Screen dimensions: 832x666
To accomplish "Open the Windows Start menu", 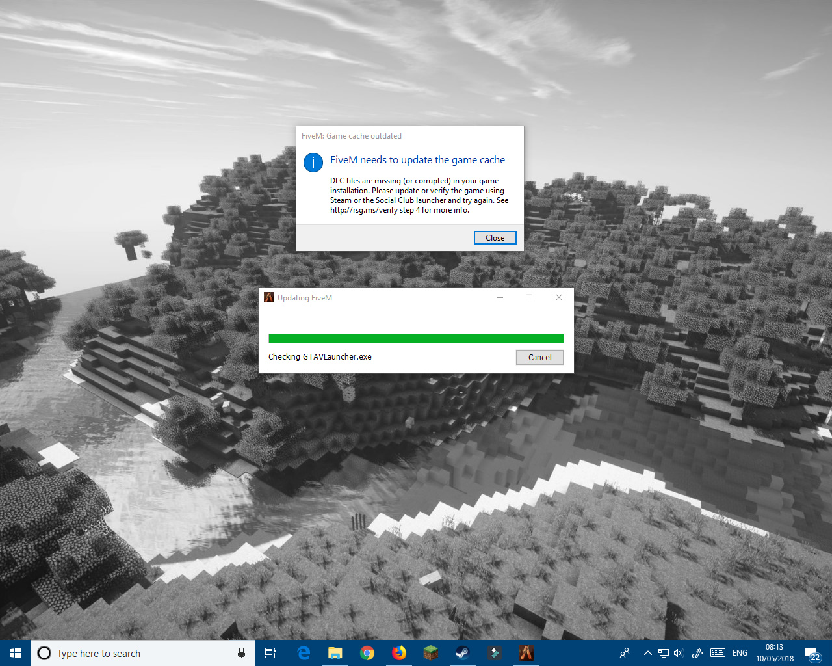I will click(x=16, y=653).
